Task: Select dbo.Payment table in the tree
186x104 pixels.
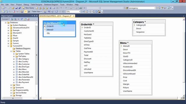Action: [x=24, y=82]
